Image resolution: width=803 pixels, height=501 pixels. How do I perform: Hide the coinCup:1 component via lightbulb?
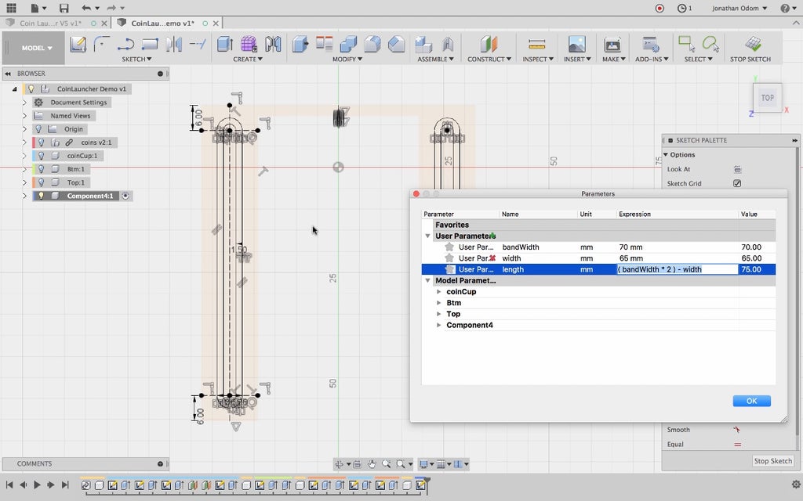[x=41, y=156]
